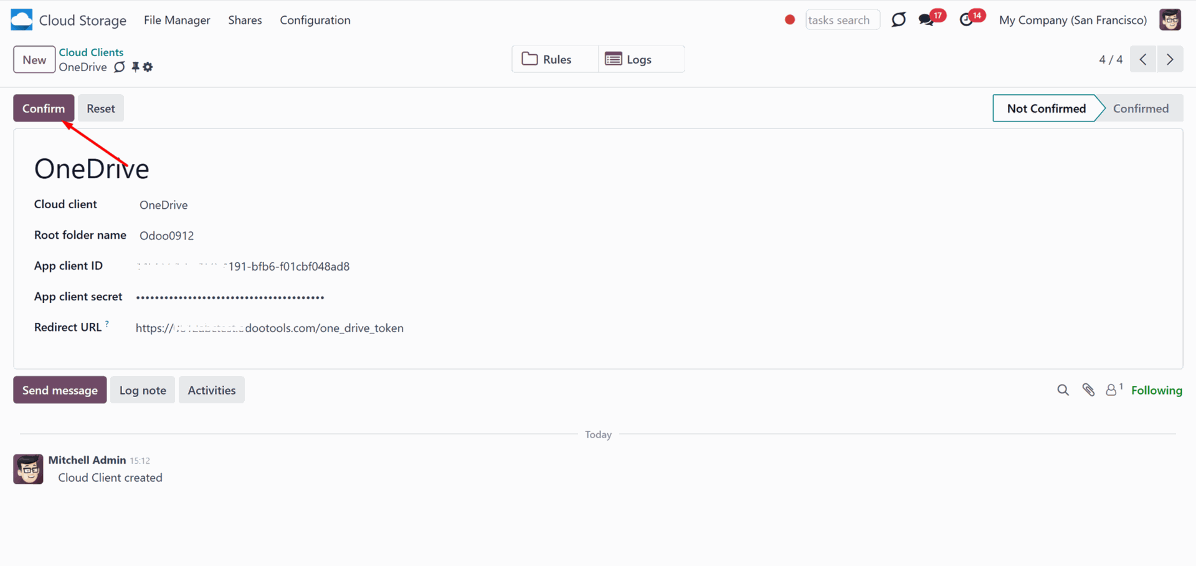Click the Cloud Storage app logo
Image resolution: width=1196 pixels, height=566 pixels.
pos(21,20)
